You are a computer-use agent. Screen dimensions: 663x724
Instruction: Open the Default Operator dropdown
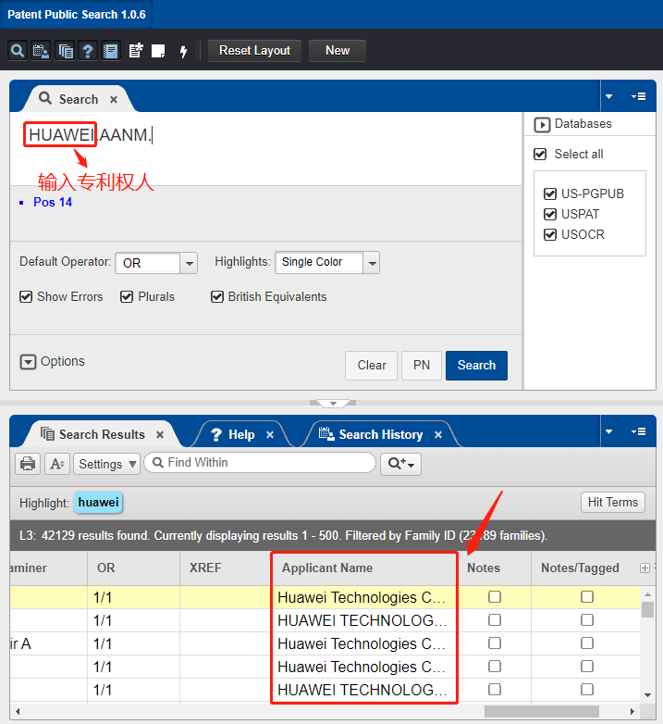pos(189,263)
